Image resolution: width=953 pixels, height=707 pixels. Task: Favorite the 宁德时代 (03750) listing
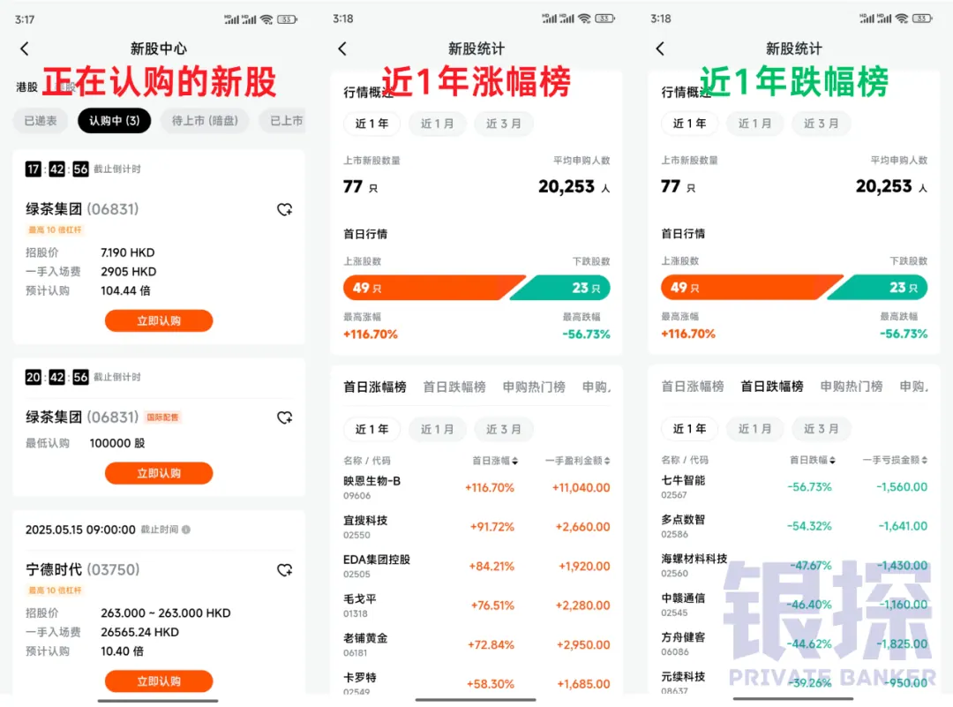coord(284,570)
